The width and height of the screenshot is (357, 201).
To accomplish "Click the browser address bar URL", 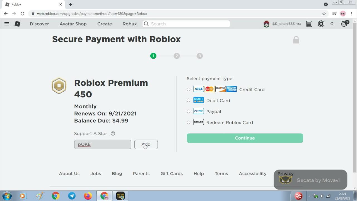I will 92,14.
